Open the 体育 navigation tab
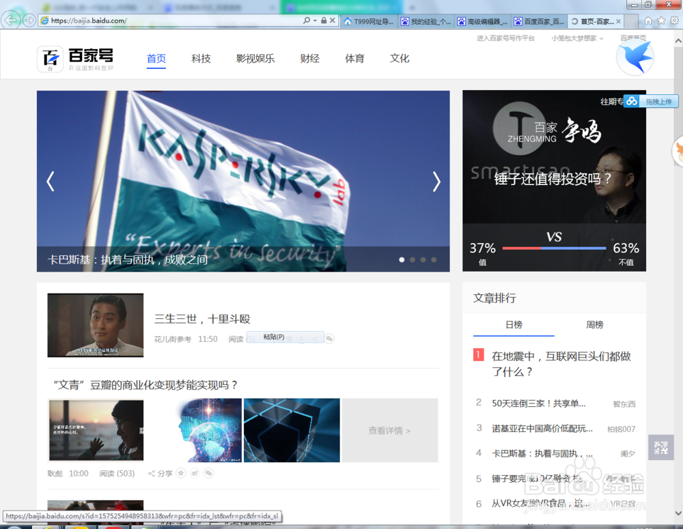Viewport: 683px width, 529px height. pyautogui.click(x=354, y=59)
